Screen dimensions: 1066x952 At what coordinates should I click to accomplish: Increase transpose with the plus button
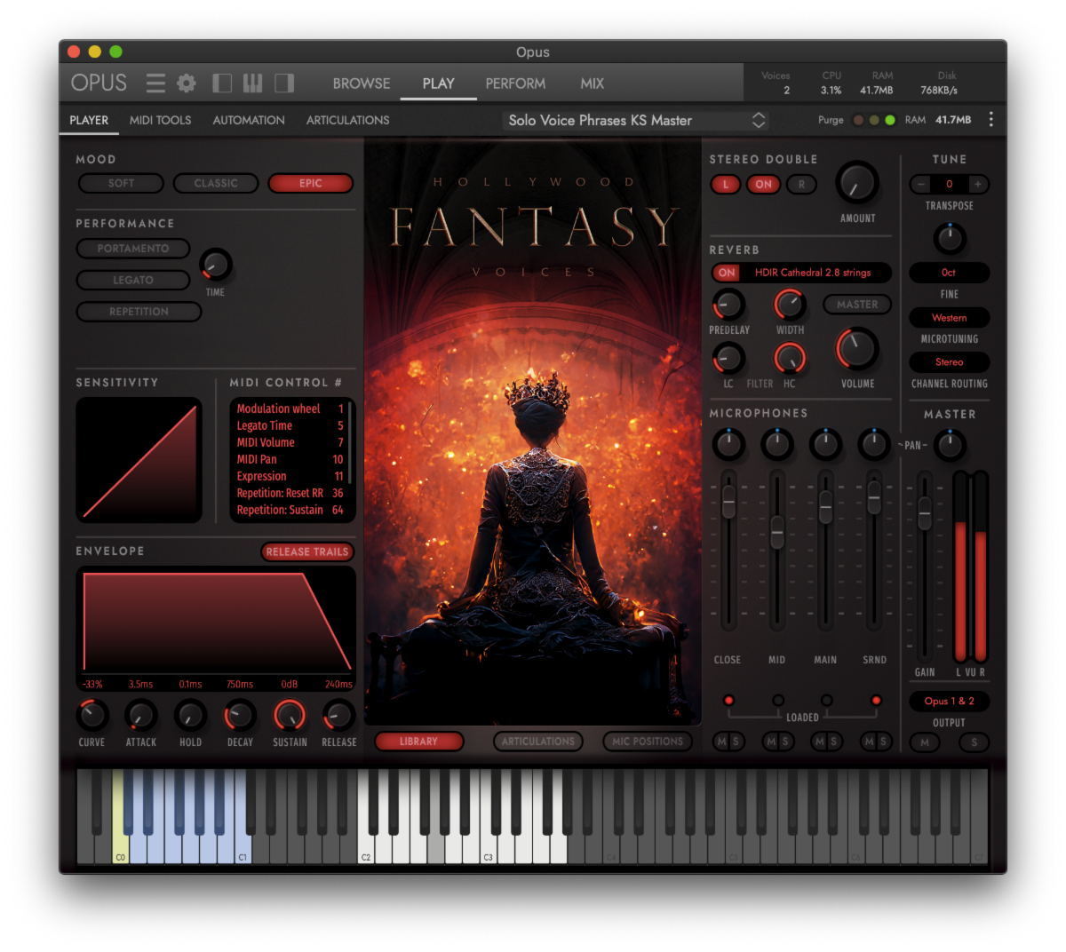pos(977,184)
